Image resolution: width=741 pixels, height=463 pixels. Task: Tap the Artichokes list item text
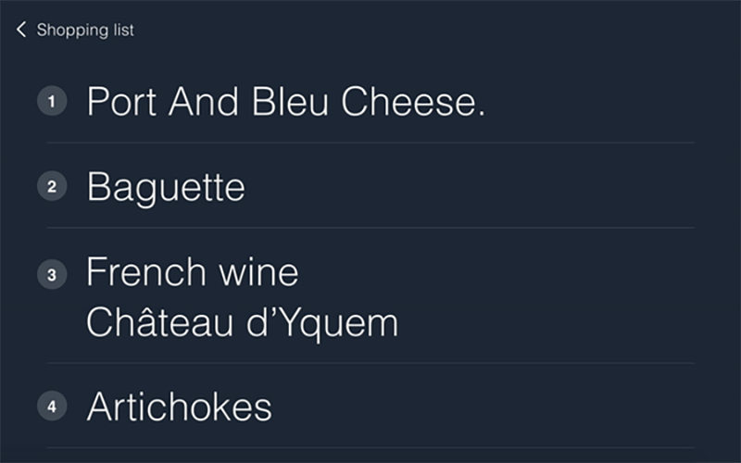[180, 407]
